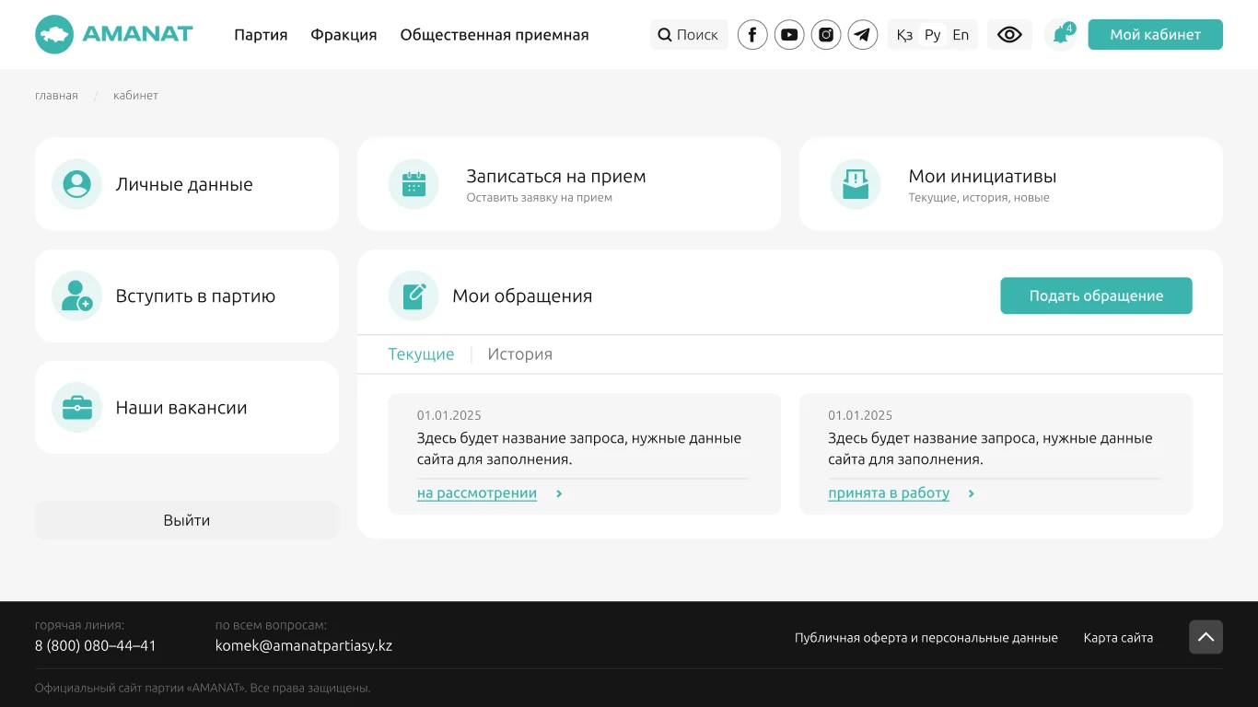Open the Карта сайта link
The height and width of the screenshot is (707, 1258).
[x=1118, y=638]
